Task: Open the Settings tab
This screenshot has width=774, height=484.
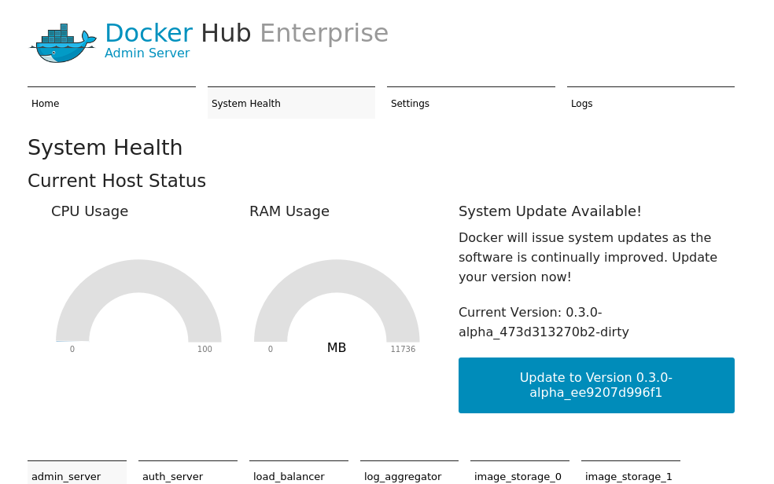Action: coord(471,102)
